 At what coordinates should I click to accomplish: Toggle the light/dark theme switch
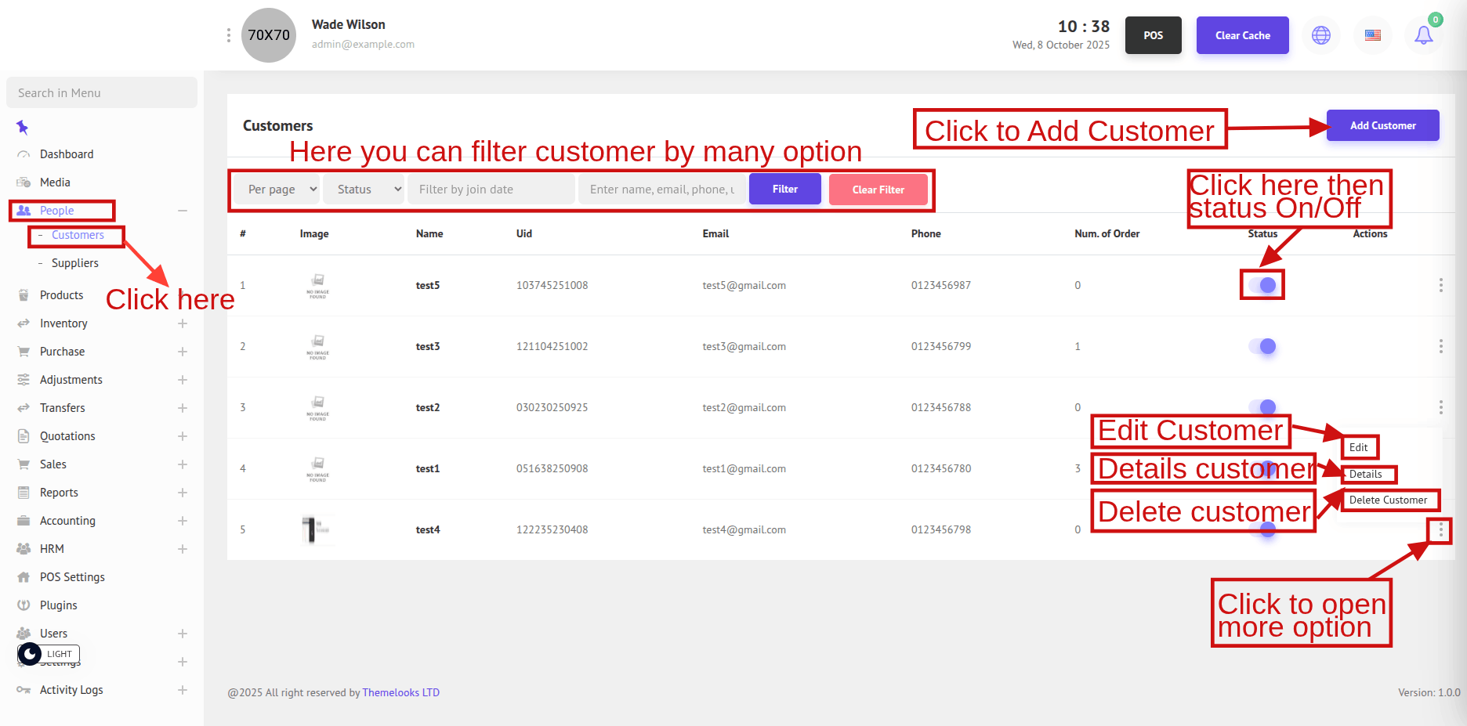31,654
